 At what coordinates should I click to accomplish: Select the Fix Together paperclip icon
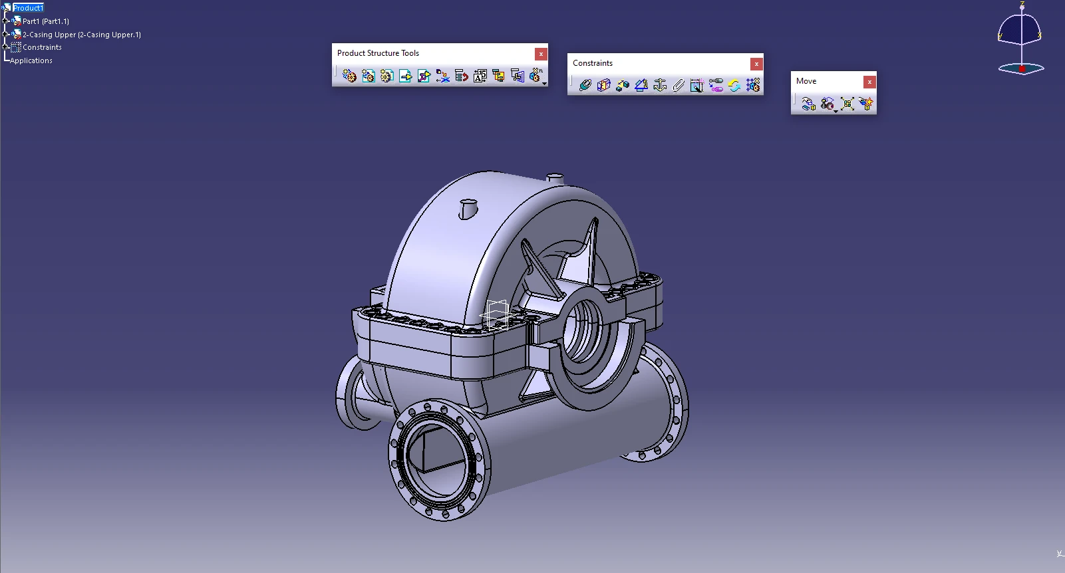(x=679, y=85)
